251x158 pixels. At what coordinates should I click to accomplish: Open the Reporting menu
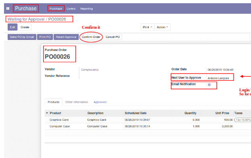(x=87, y=8)
